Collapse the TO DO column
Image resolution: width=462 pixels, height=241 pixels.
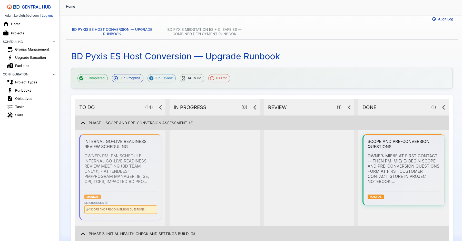pos(161,108)
